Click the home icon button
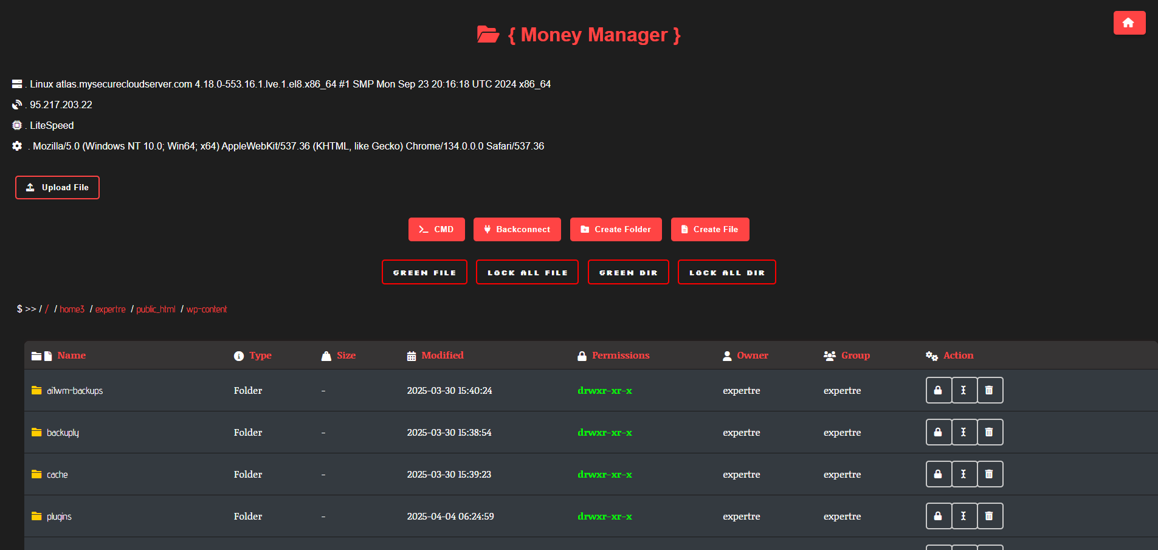Image resolution: width=1158 pixels, height=550 pixels. (x=1129, y=23)
